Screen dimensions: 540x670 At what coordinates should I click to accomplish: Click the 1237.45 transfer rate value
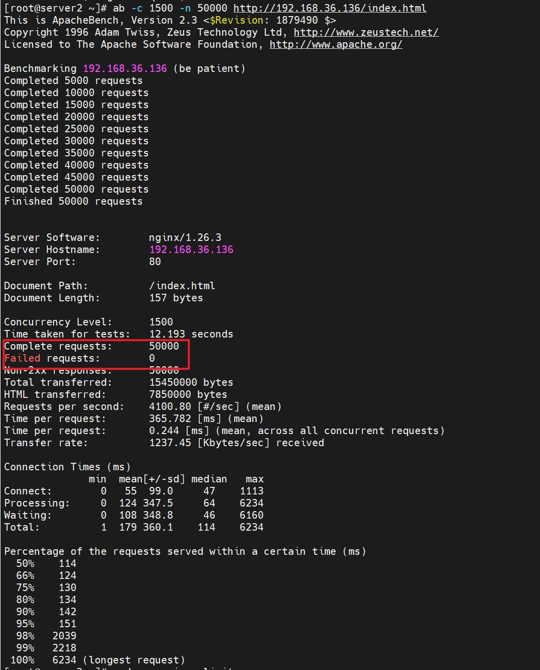[170, 443]
